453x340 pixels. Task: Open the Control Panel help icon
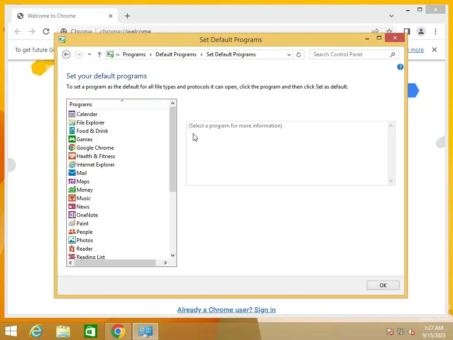pyautogui.click(x=400, y=67)
